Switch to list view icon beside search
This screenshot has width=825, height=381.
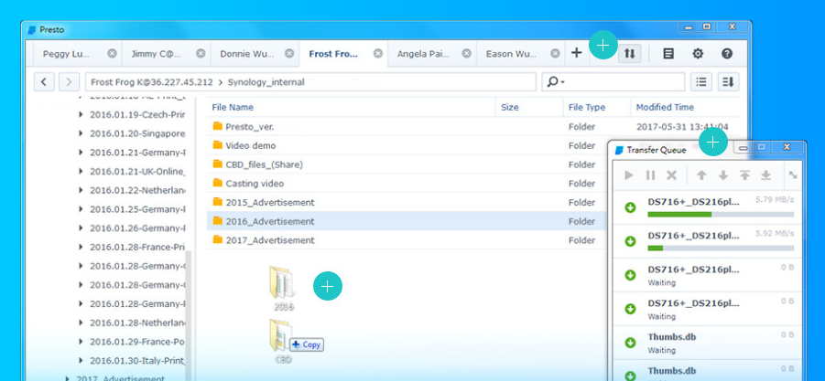pyautogui.click(x=700, y=82)
